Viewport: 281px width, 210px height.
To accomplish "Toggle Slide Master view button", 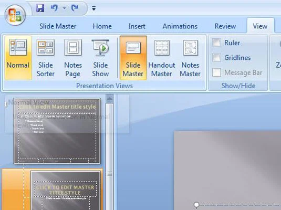I will coord(133,58).
